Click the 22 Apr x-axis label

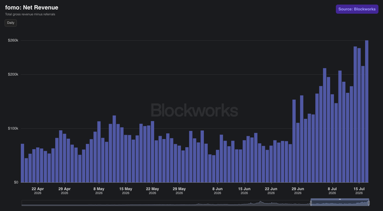pyautogui.click(x=38, y=191)
